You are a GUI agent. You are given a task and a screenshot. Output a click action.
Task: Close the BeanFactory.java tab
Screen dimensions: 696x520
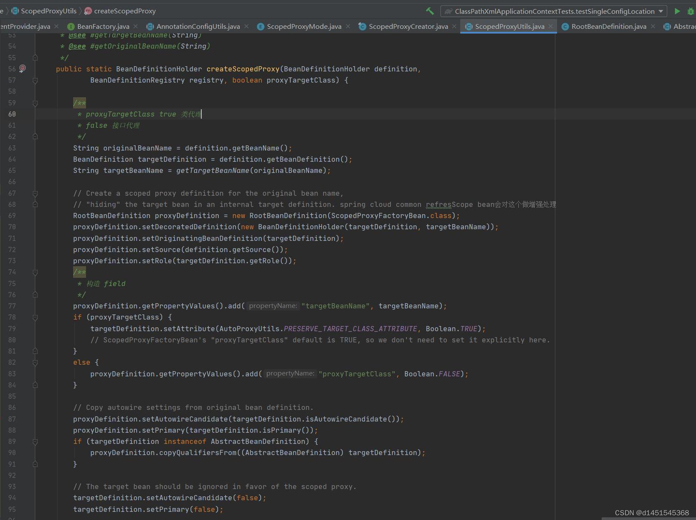(136, 27)
